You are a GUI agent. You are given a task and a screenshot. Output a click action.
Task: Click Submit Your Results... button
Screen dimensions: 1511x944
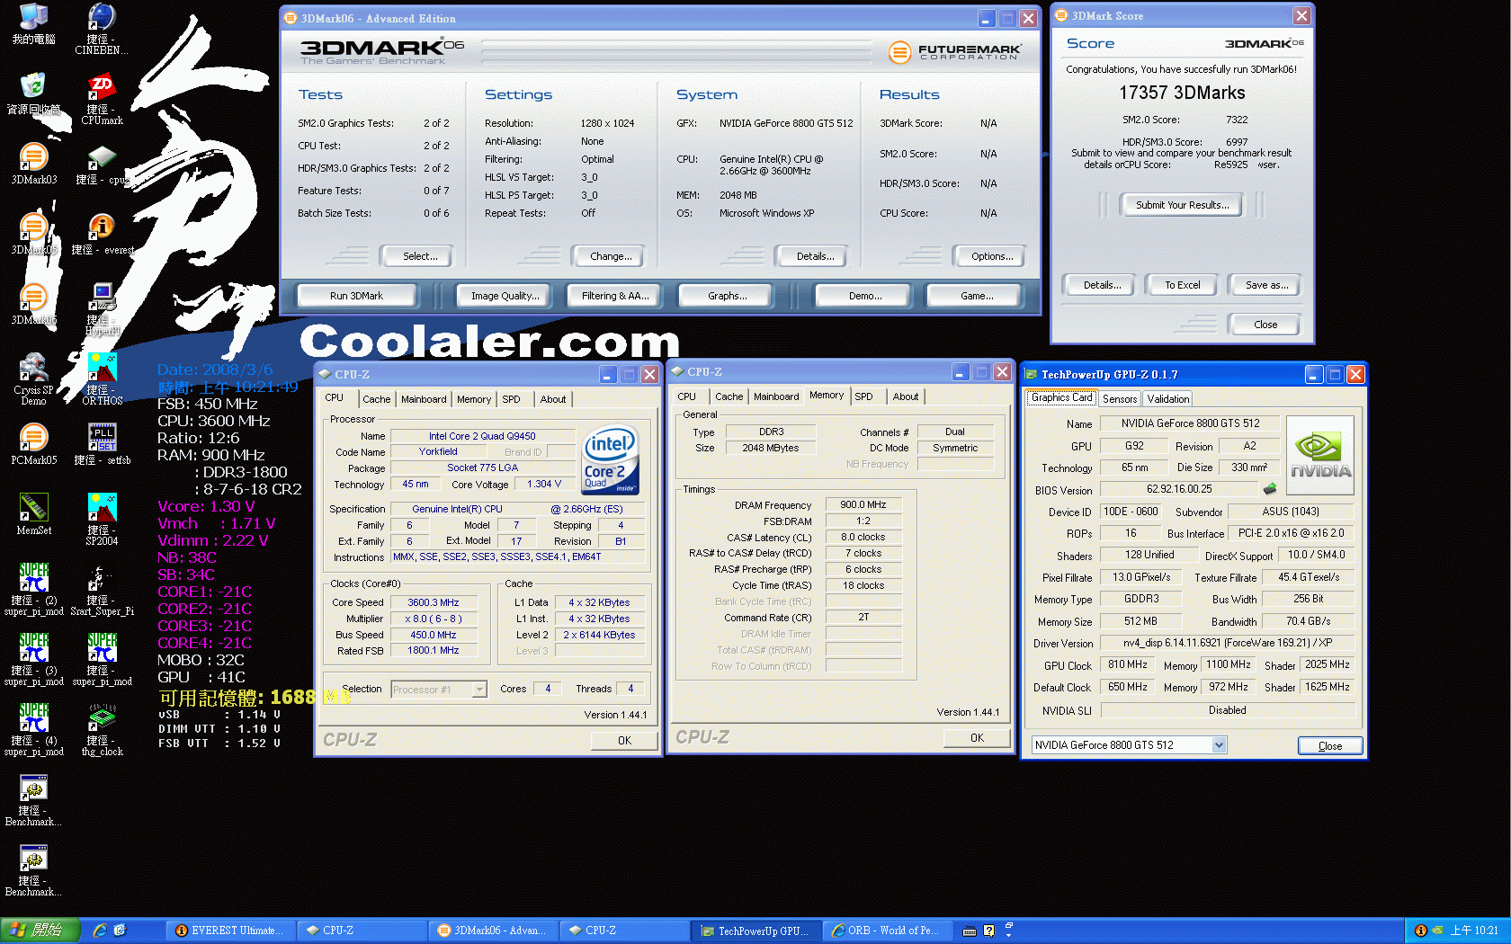(x=1182, y=205)
